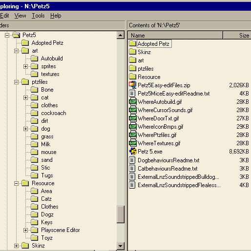This screenshot has height=251, width=251.
Task: Click the Petz5Easy-editFiles.zip archive icon
Action: (133, 85)
